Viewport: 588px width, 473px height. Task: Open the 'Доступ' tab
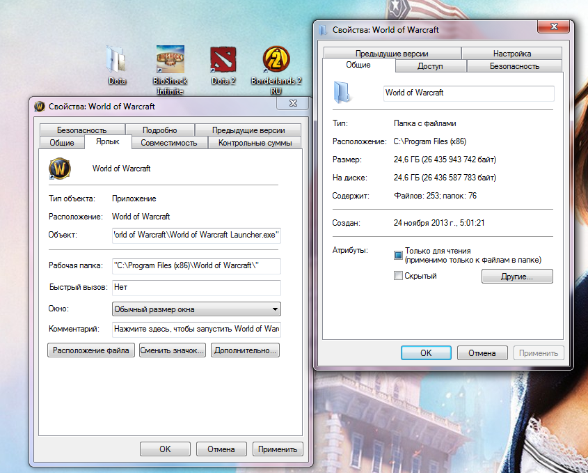click(430, 66)
